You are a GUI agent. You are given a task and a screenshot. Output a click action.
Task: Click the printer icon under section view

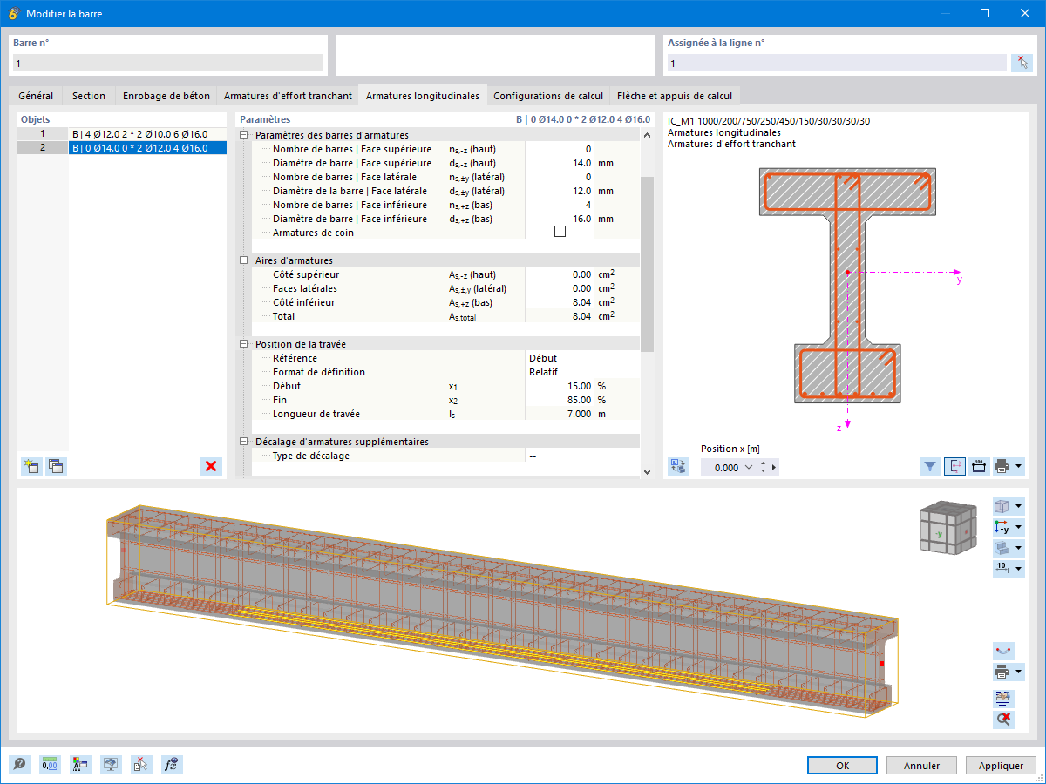[1002, 466]
